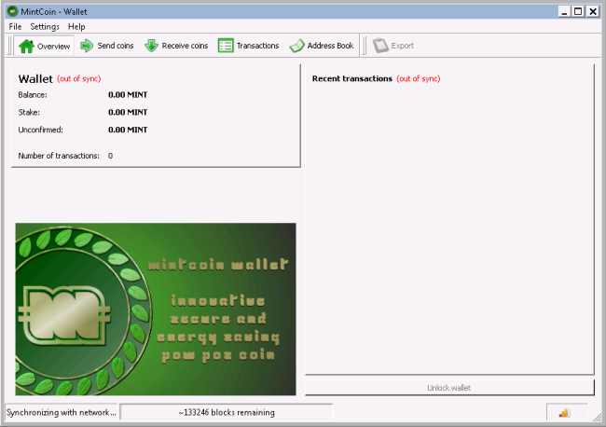Click the Synchronizing with network status label
The image size is (606, 427).
click(62, 412)
